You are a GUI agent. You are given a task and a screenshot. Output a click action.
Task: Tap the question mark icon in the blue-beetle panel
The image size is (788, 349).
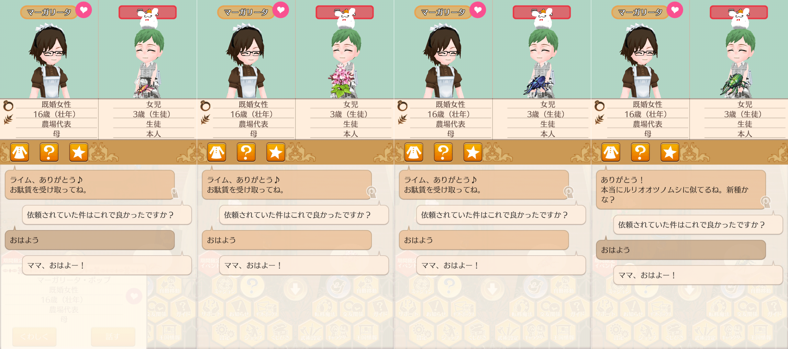443,152
